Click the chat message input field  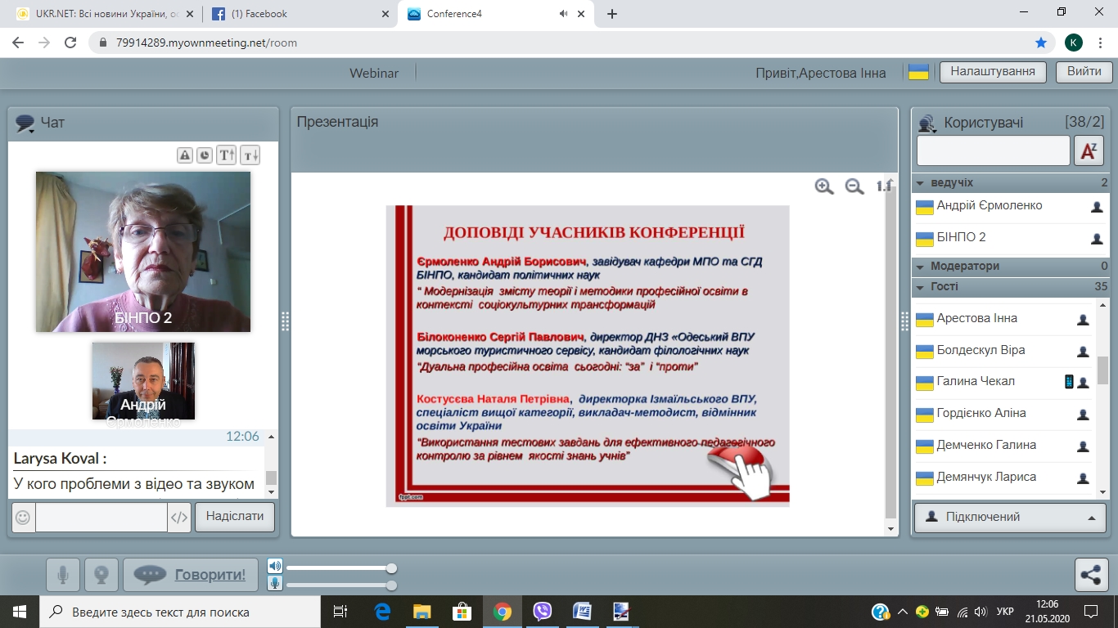tap(101, 517)
